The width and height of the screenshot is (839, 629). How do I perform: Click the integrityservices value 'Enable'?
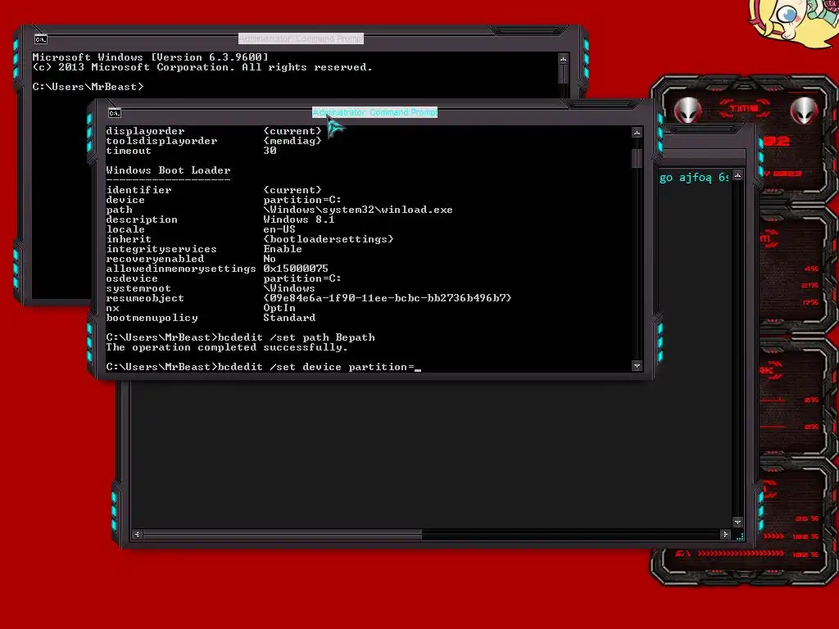tap(283, 249)
